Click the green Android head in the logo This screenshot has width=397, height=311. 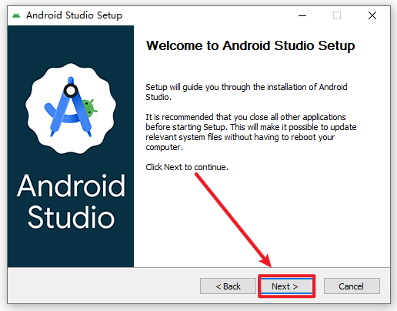(90, 109)
